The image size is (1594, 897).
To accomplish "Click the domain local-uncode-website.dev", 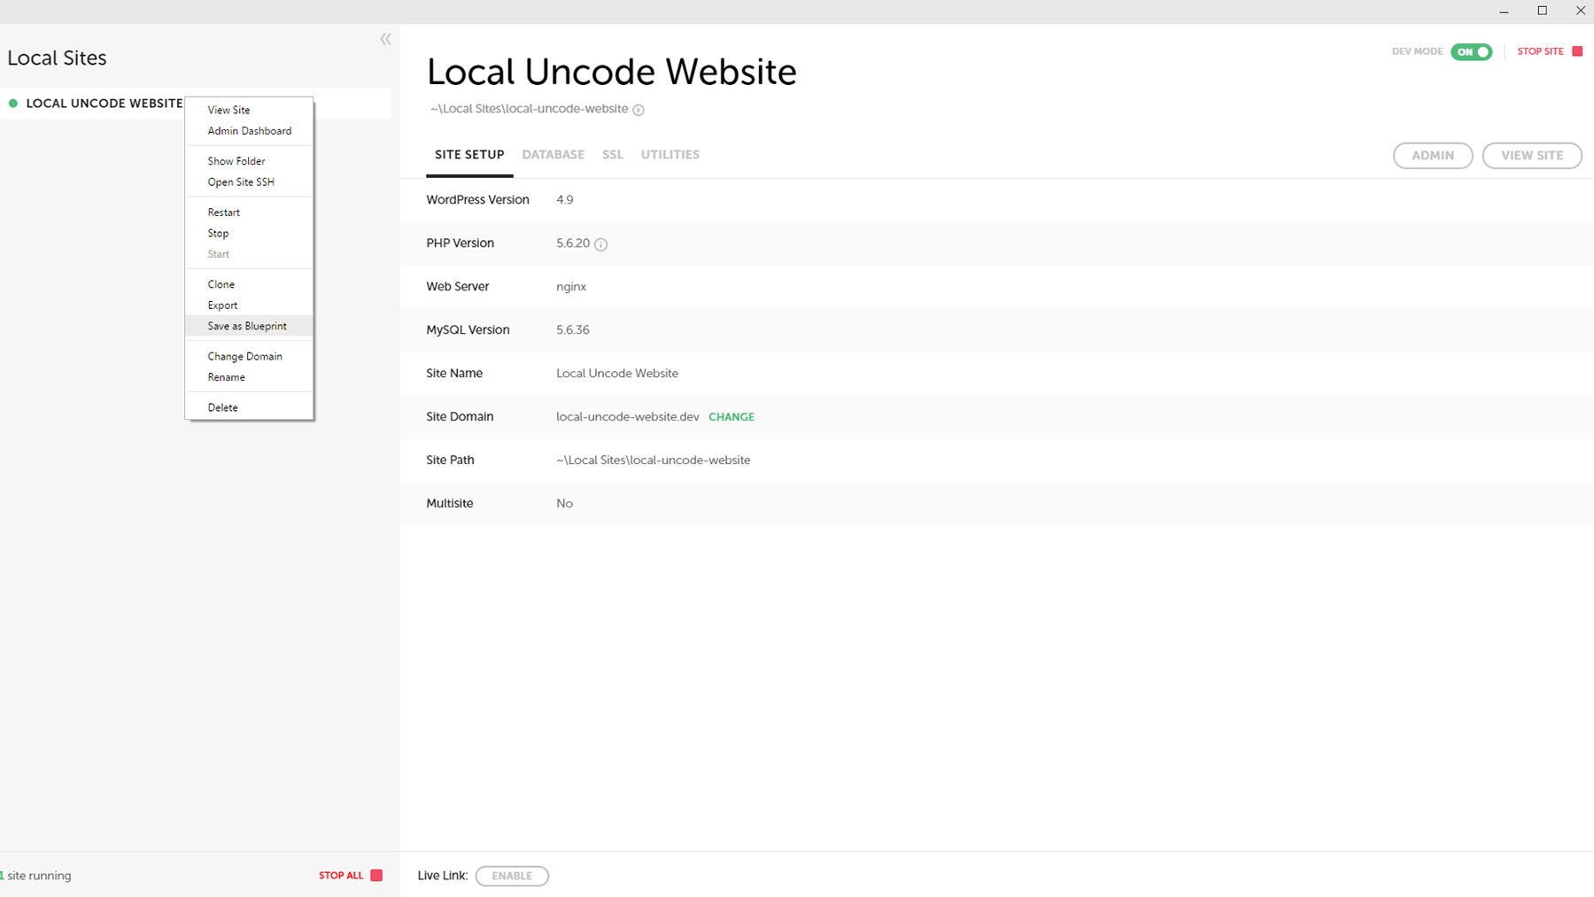I will pos(628,417).
